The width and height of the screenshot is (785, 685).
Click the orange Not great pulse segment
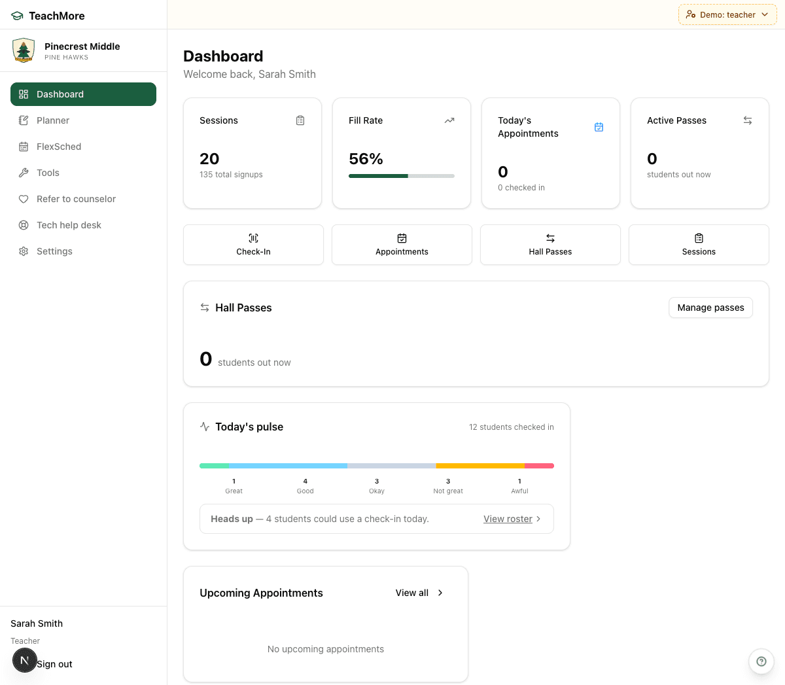click(x=480, y=466)
